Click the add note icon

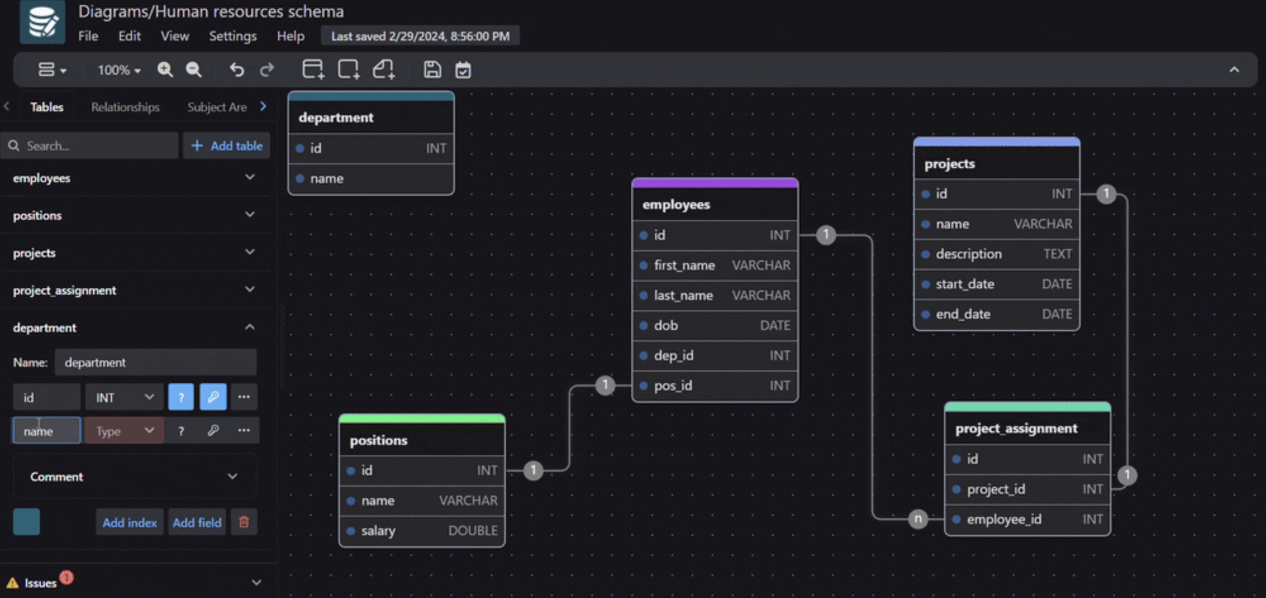pos(384,70)
